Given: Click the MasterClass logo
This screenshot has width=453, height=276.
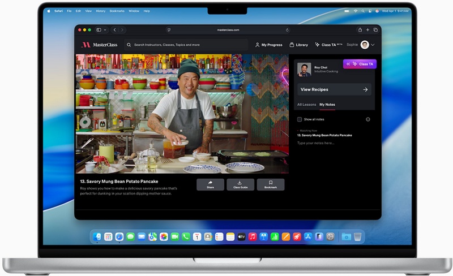Looking at the screenshot, I should (x=100, y=45).
